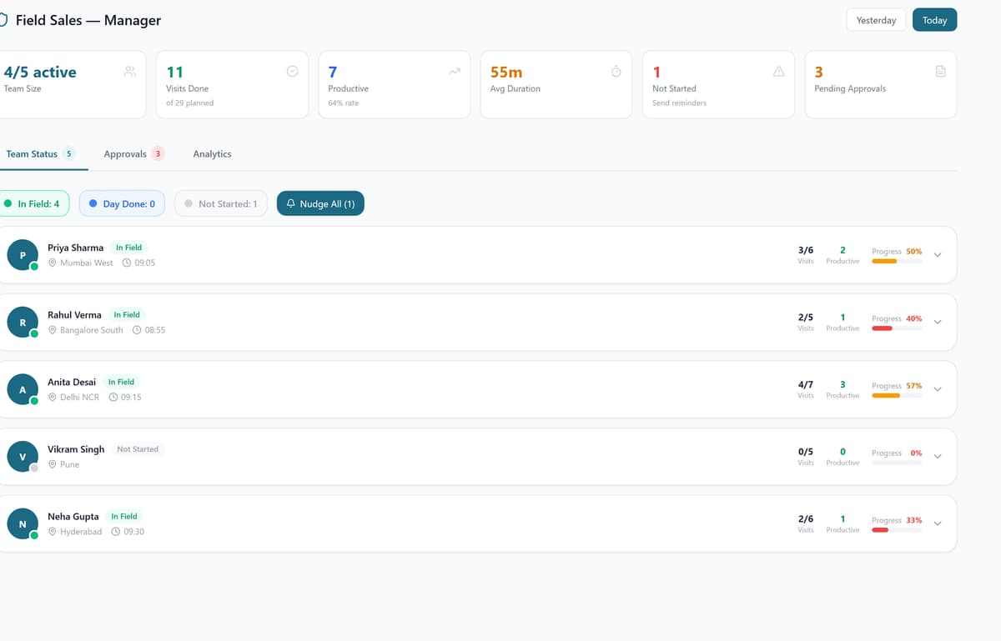Viewport: 1001px width, 641px height.
Task: Click the checkmark circle icon in Visits Done card
Action: click(x=292, y=72)
